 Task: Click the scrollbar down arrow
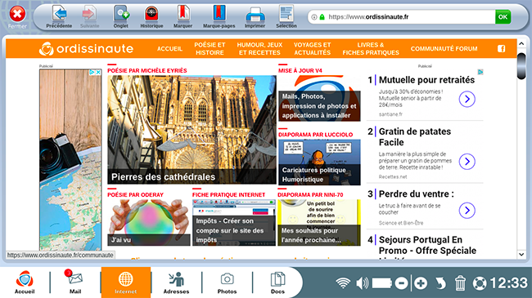pyautogui.click(x=521, y=254)
